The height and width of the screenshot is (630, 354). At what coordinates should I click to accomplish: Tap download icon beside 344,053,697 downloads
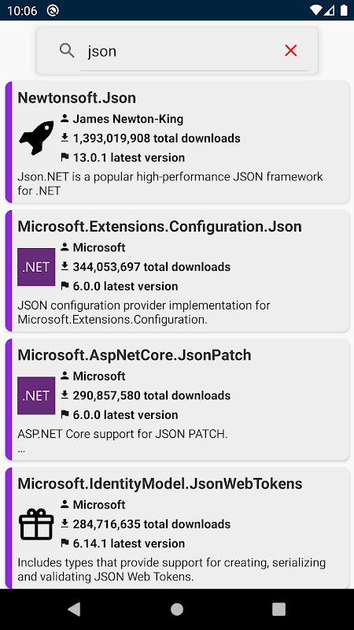click(65, 266)
